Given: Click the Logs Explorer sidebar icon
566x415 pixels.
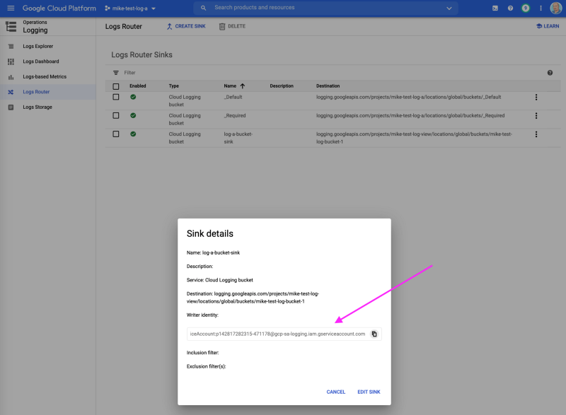Looking at the screenshot, I should tap(11, 47).
